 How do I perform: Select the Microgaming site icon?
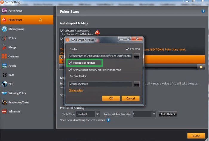tap(4, 29)
